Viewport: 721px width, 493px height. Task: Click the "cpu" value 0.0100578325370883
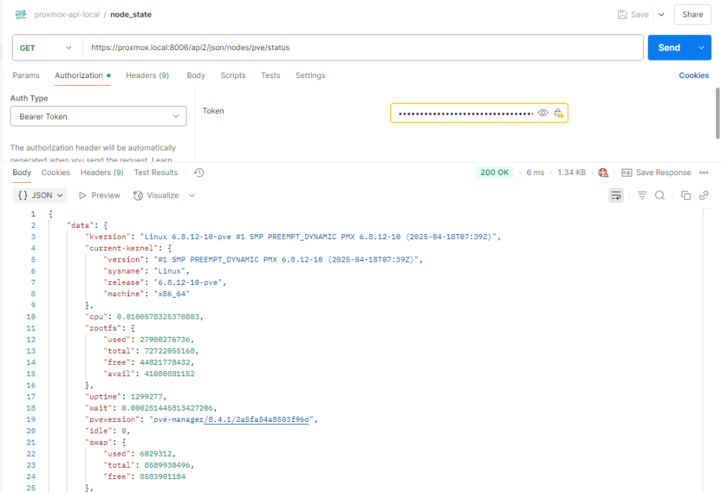coord(158,316)
